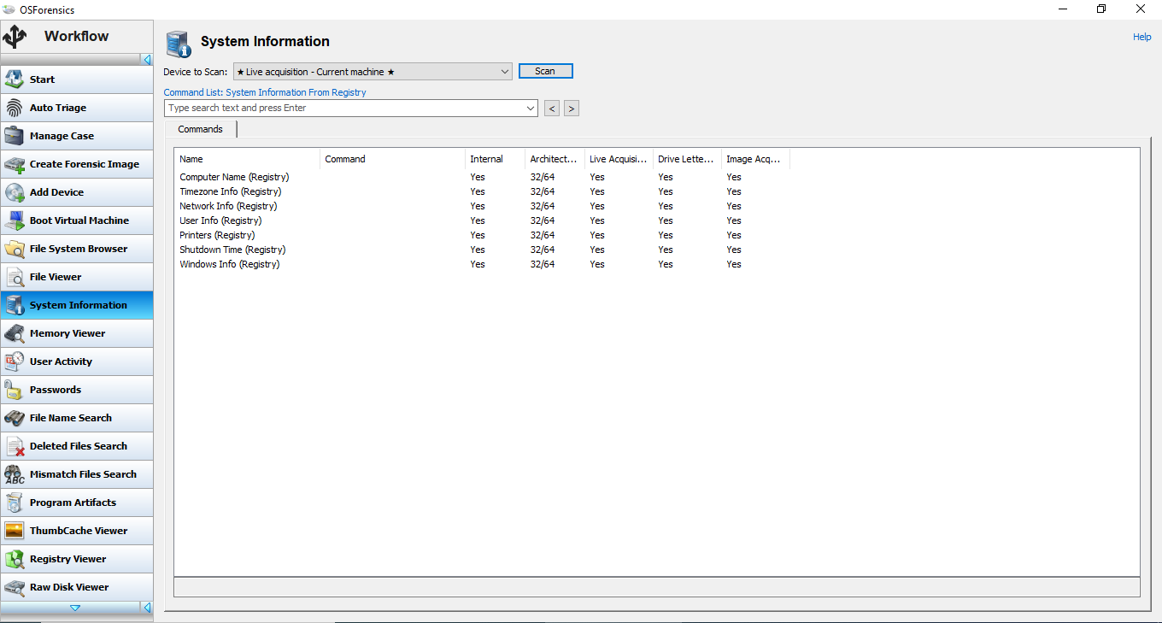1162x623 pixels.
Task: Sort by the Live Acquisition column header
Action: coord(619,159)
